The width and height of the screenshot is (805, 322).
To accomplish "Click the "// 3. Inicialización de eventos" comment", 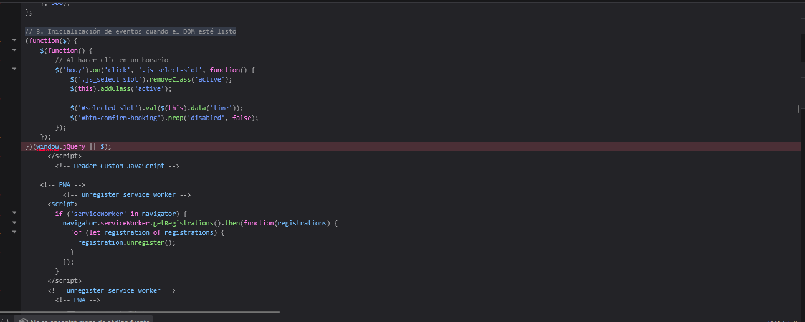I will coord(130,31).
